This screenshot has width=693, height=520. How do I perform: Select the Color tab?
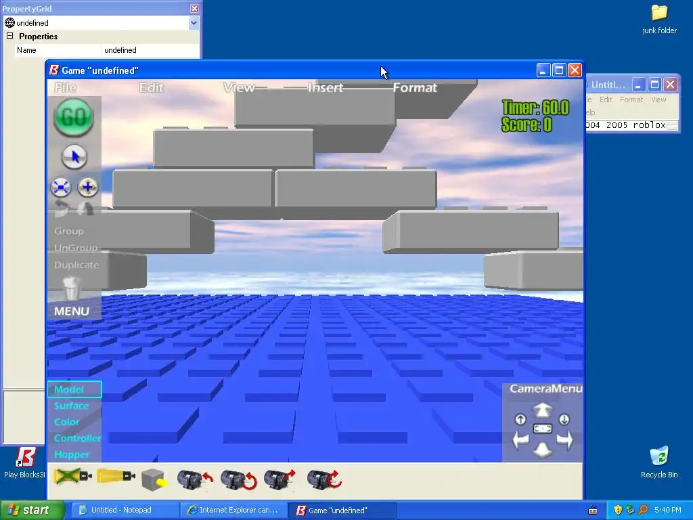66,422
